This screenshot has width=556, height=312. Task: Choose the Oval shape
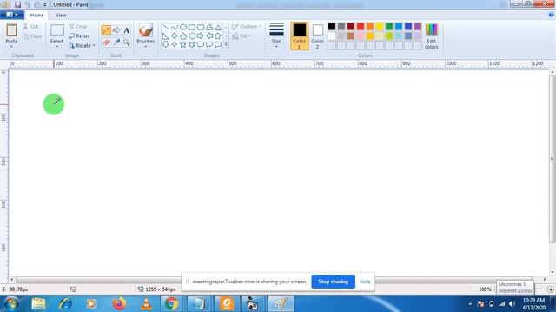pyautogui.click(x=183, y=27)
